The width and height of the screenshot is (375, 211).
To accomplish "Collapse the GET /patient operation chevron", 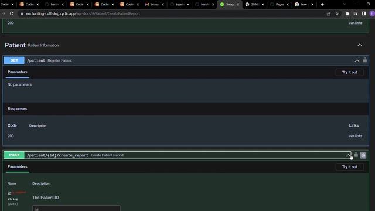I will click(x=357, y=61).
